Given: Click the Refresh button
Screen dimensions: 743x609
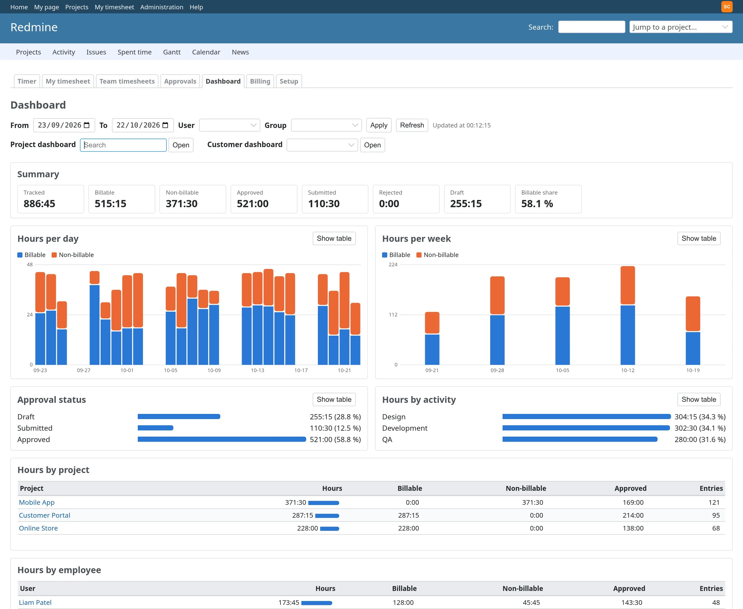Looking at the screenshot, I should (412, 125).
